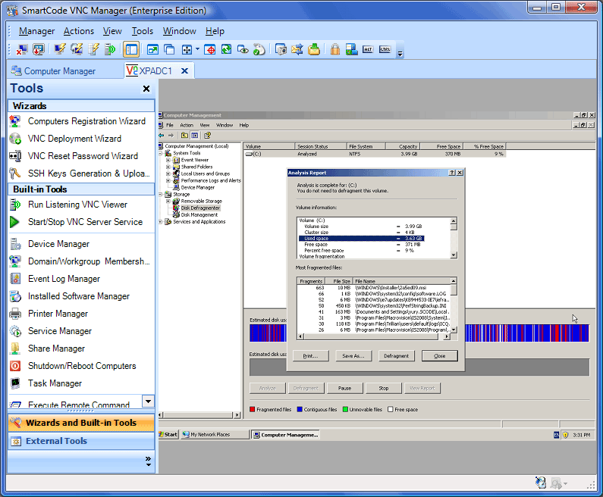The height and width of the screenshot is (497, 603).
Task: Open the Window menu
Action: pos(179,31)
